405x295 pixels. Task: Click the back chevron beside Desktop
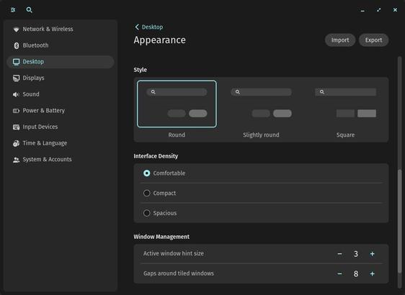[x=137, y=27]
